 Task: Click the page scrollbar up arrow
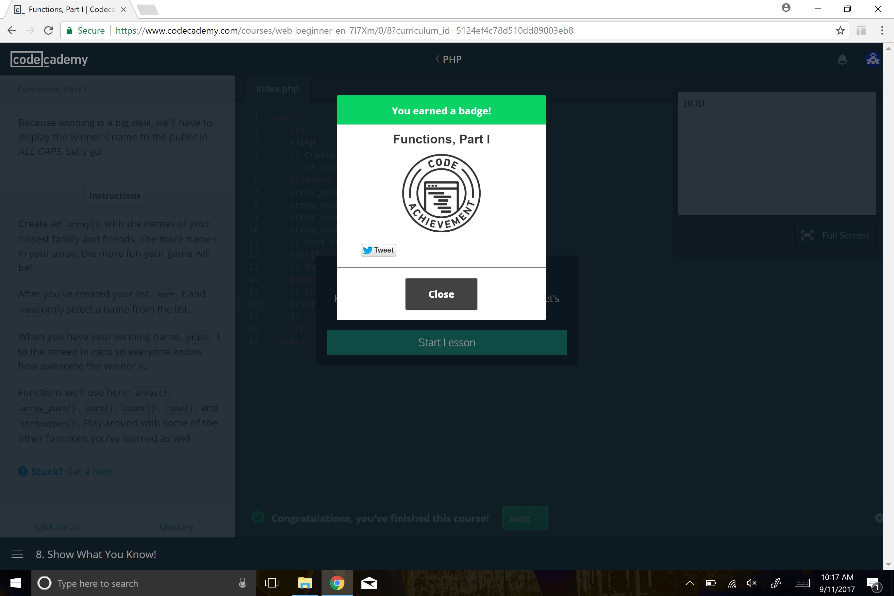click(x=888, y=49)
